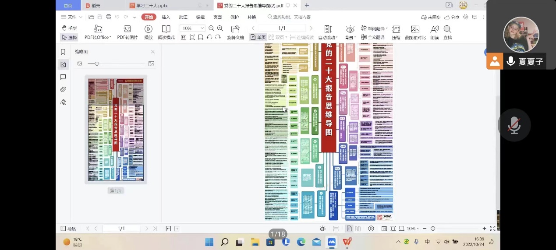
Task: Select the Hand tool (手型)
Action: 69,28
